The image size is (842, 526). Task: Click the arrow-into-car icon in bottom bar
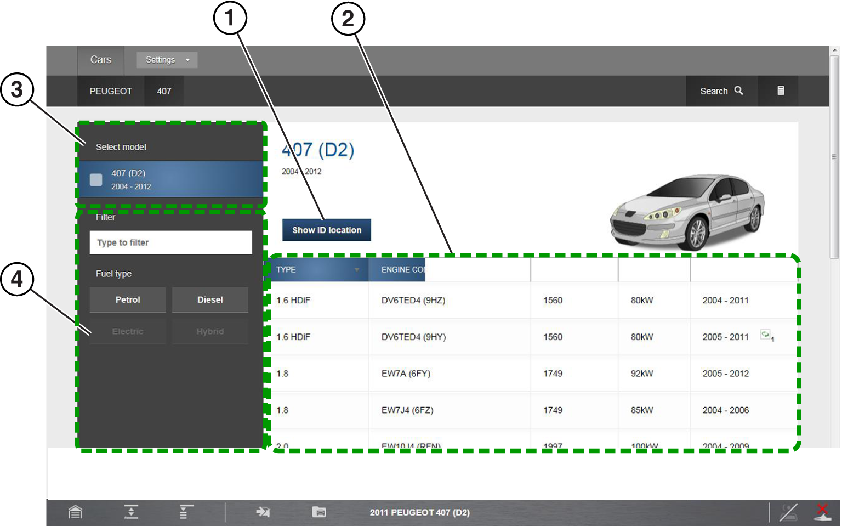(x=263, y=512)
